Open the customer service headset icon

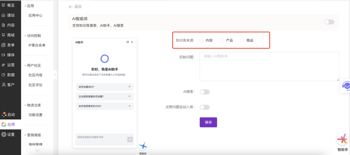click(346, 86)
